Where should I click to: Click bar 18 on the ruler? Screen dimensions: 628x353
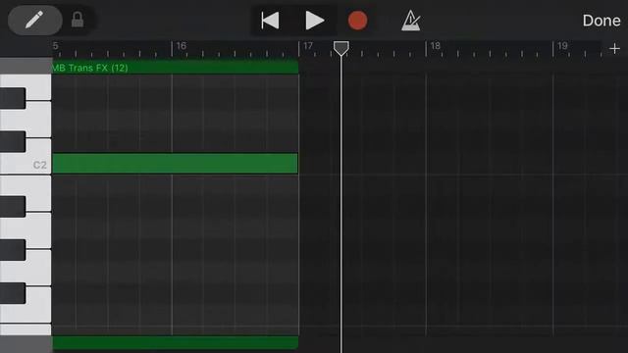[x=435, y=46]
